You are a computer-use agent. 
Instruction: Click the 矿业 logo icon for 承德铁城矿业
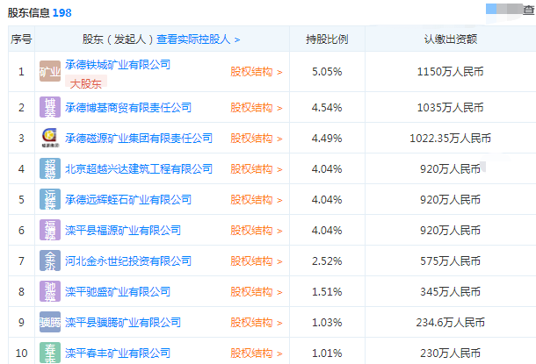50,71
